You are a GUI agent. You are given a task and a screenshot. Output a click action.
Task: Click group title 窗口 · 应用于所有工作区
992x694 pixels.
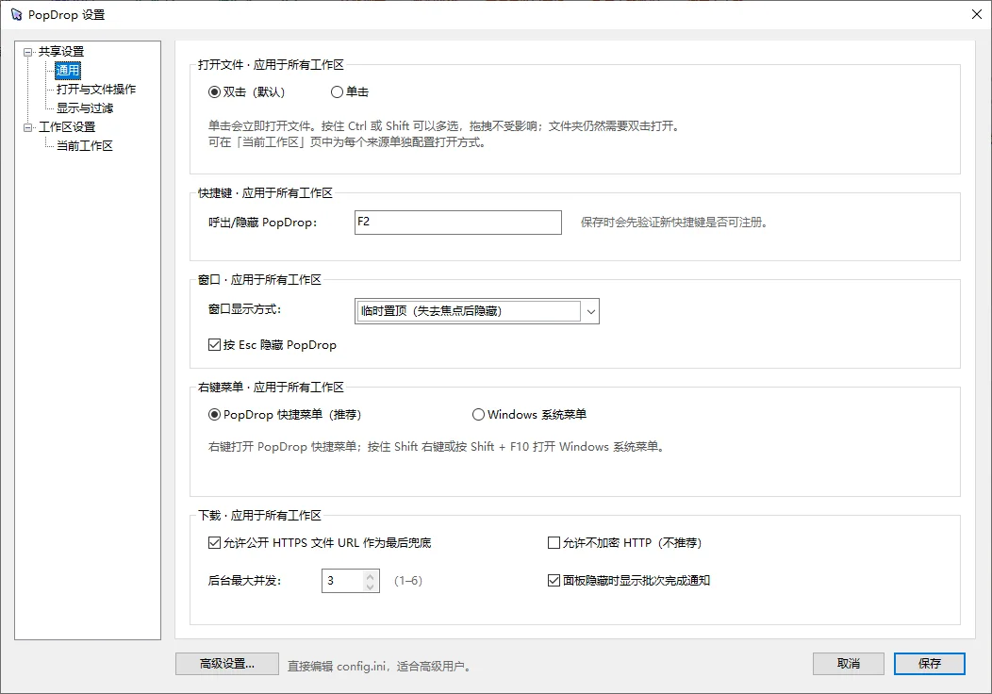pos(259,280)
